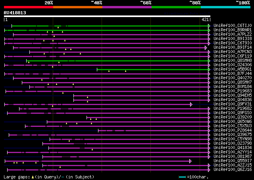Click the pink end arrow of UniRef100_Q9FV31
This screenshot has width=254, height=180.
(191, 104)
